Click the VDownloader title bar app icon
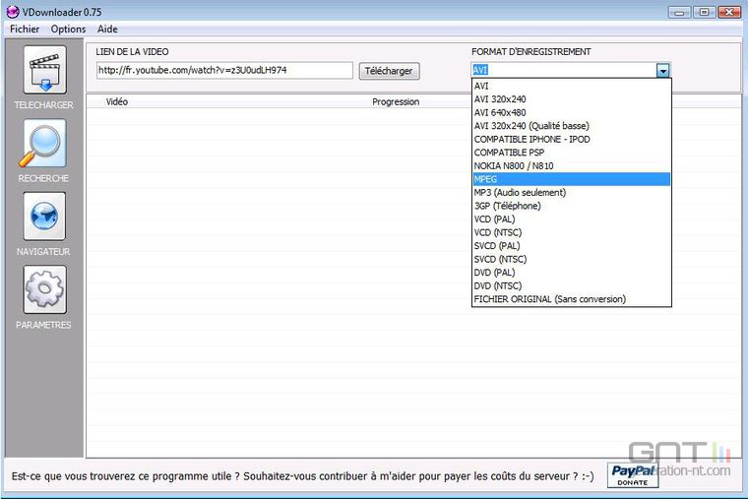 pyautogui.click(x=13, y=12)
